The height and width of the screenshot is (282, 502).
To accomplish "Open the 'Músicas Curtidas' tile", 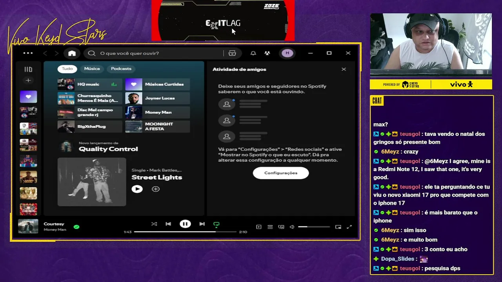I will [x=157, y=84].
